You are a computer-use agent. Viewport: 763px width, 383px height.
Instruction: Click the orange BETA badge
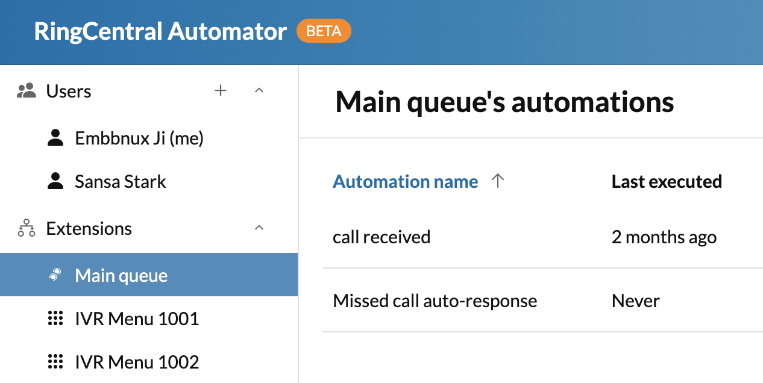pyautogui.click(x=324, y=31)
